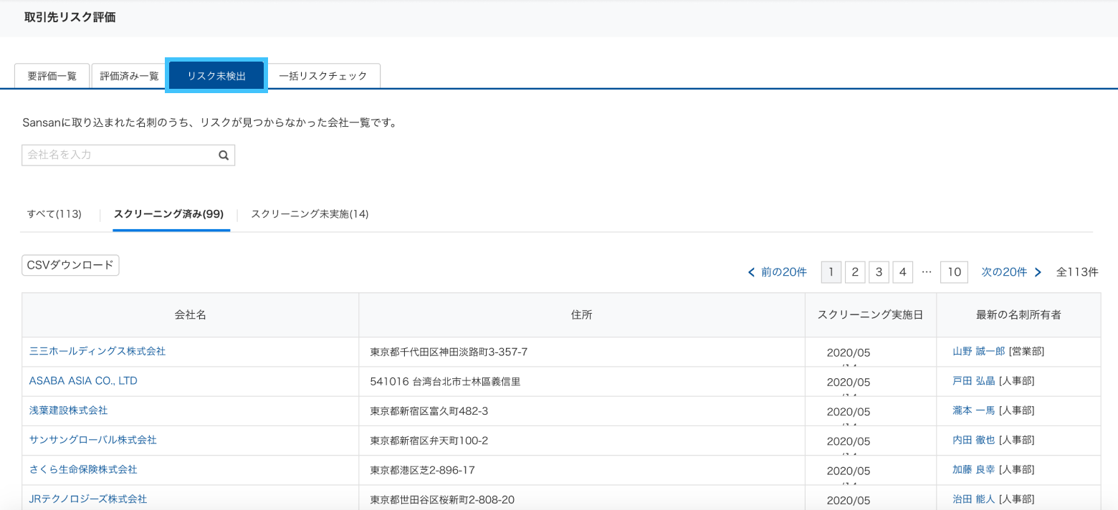
Task: Open card owner 内田 徹也
Action: [974, 440]
